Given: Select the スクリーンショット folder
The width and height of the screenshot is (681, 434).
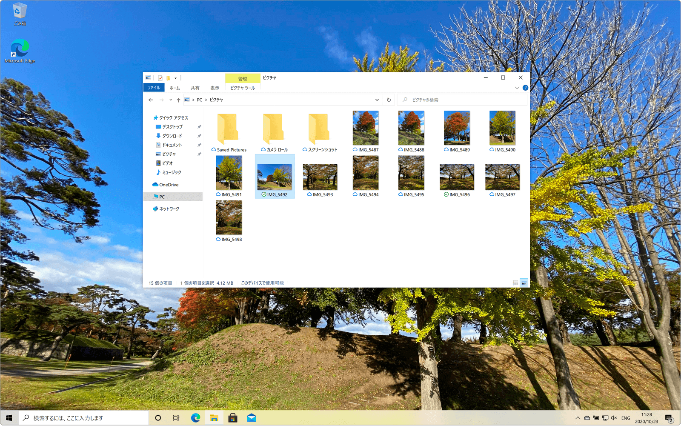Looking at the screenshot, I should (320, 132).
